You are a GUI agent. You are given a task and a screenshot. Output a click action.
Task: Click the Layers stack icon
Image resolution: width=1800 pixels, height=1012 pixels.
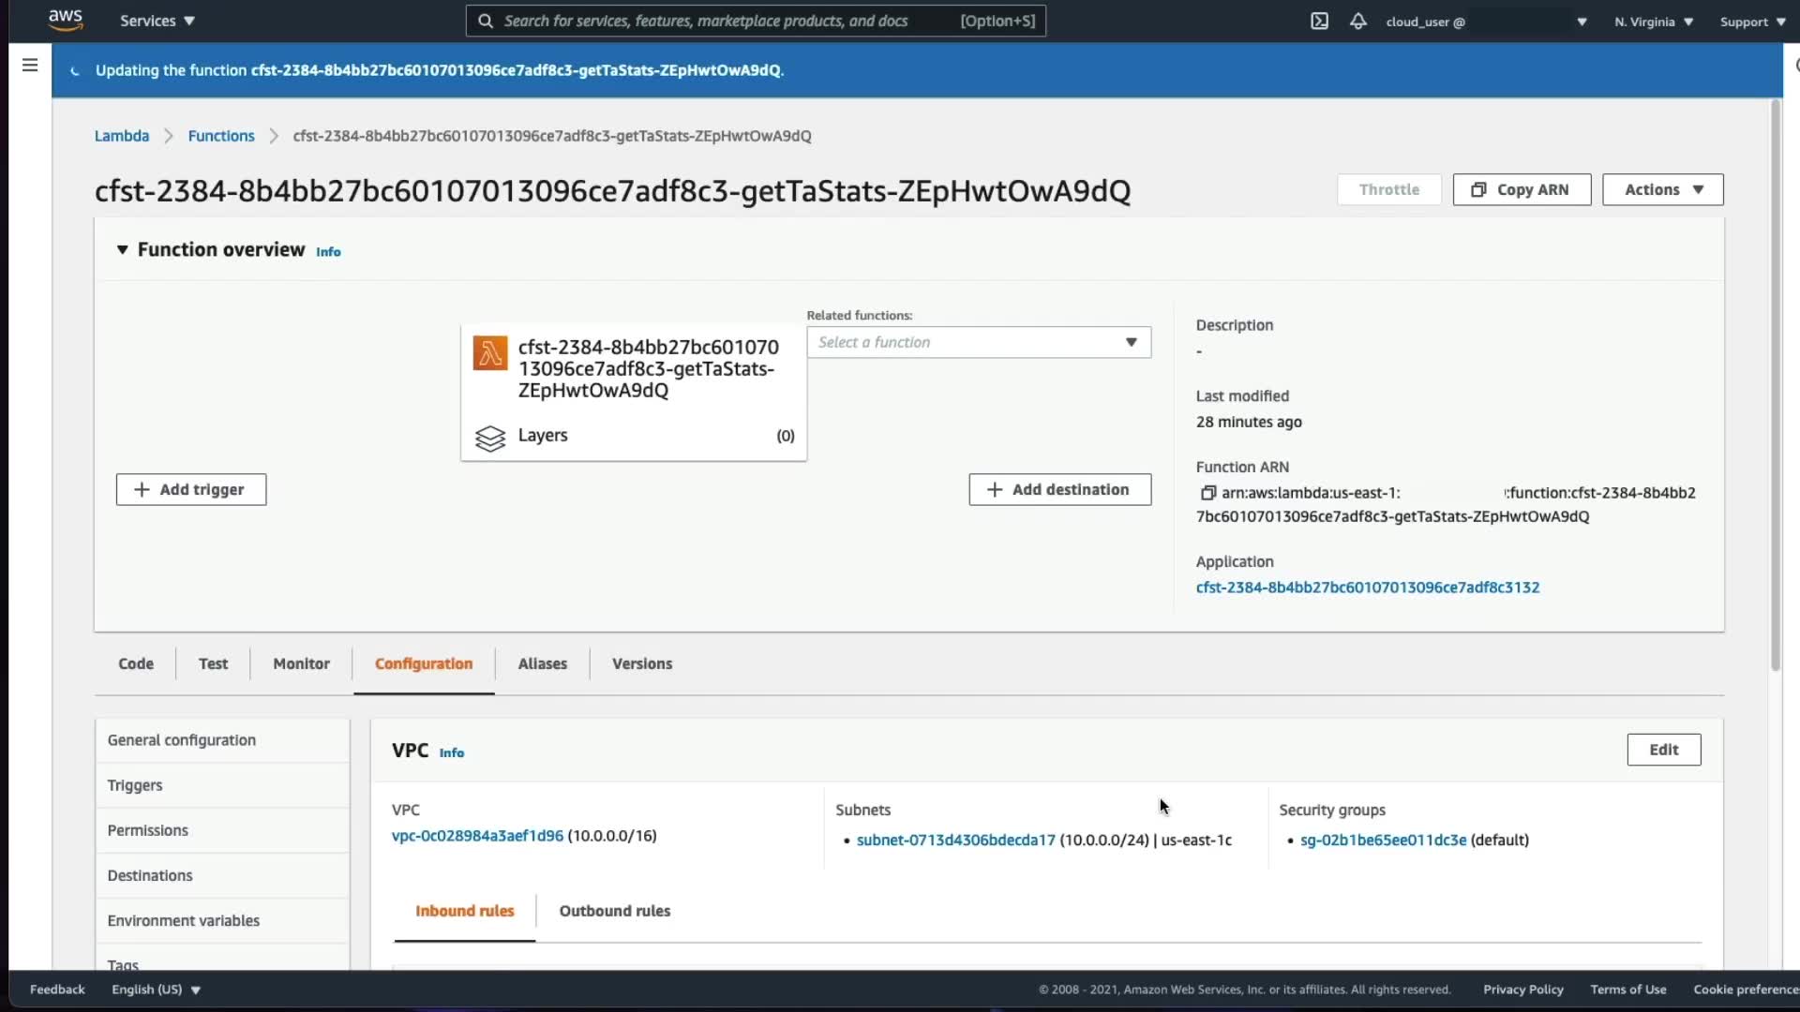point(489,438)
